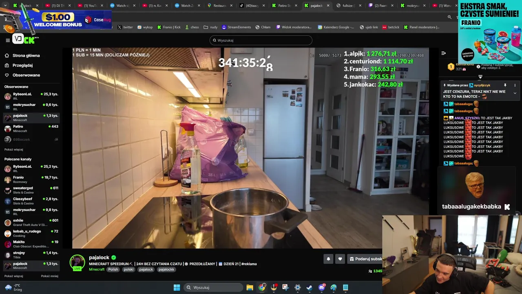Follow channel with the heart button
The width and height of the screenshot is (522, 294).
click(340, 259)
